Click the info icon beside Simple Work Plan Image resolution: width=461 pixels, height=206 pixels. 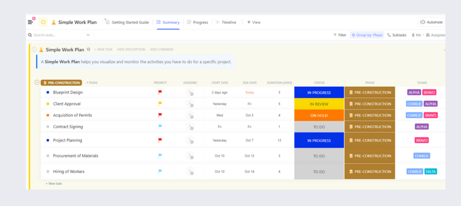pos(89,49)
